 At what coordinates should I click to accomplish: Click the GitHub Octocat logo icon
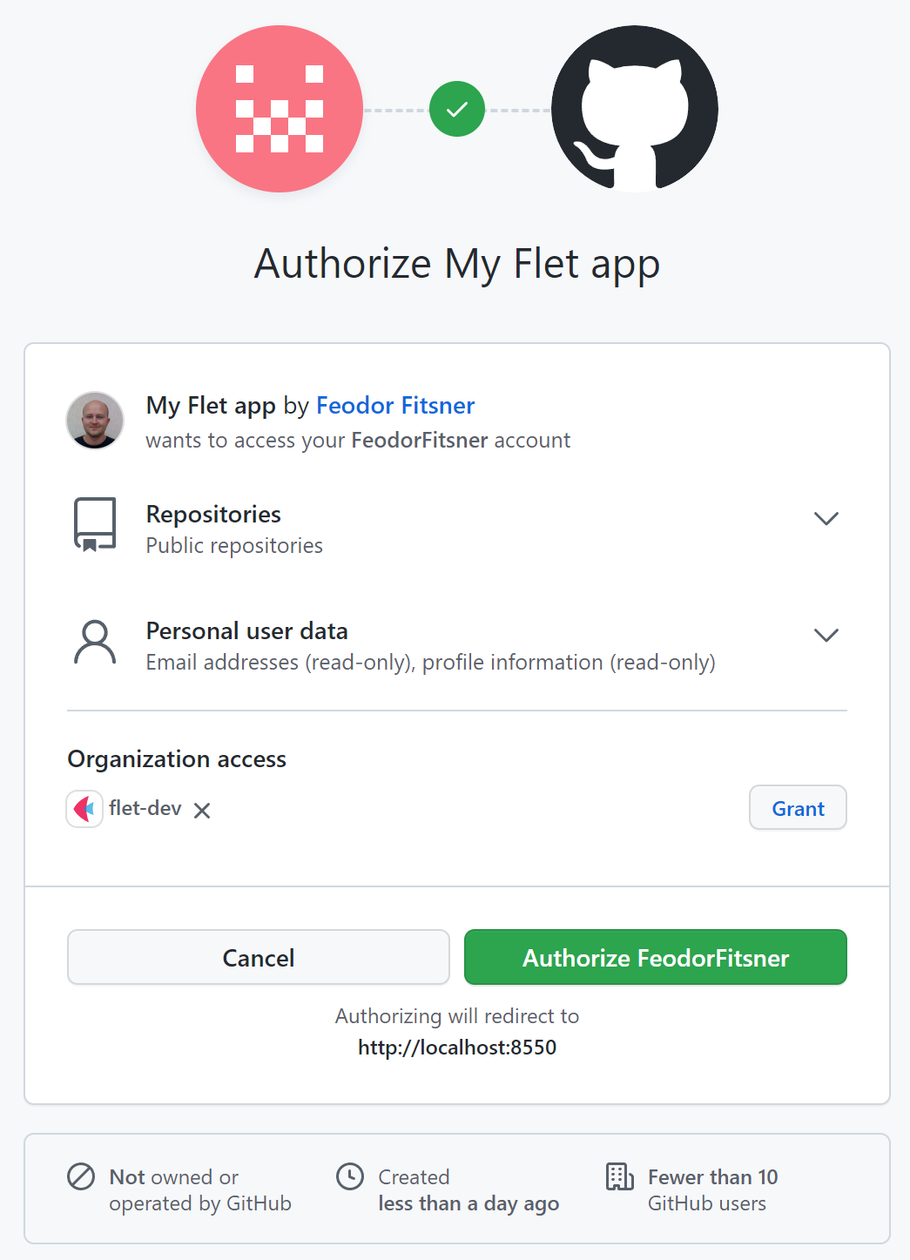(x=634, y=109)
